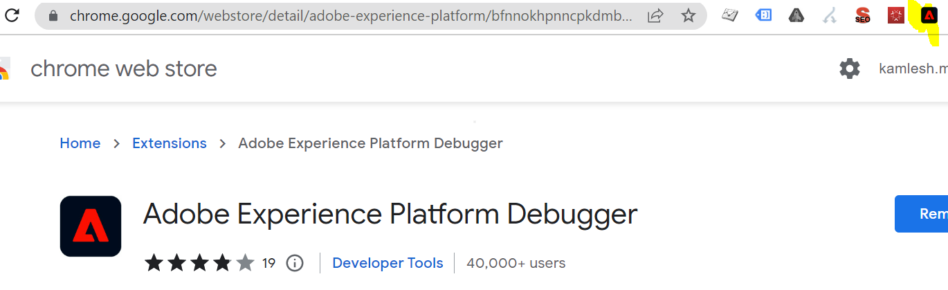Click the Adobe Experience Platform Debugger toolbar icon
948x290 pixels.
pyautogui.click(x=929, y=16)
